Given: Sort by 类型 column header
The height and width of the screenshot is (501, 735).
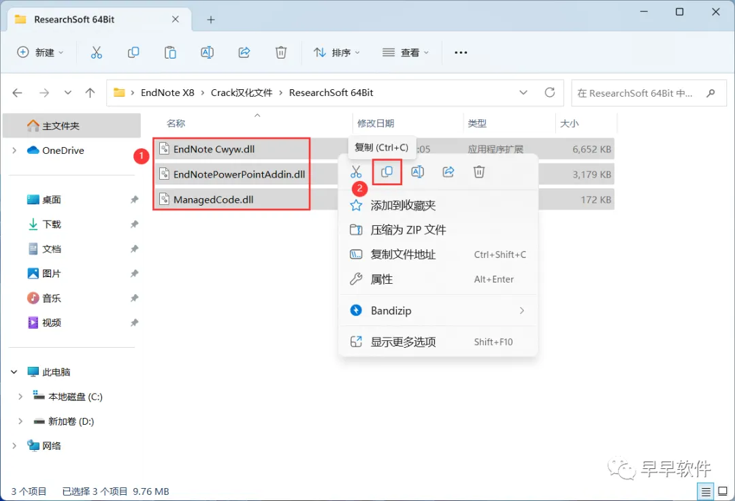Looking at the screenshot, I should click(477, 124).
